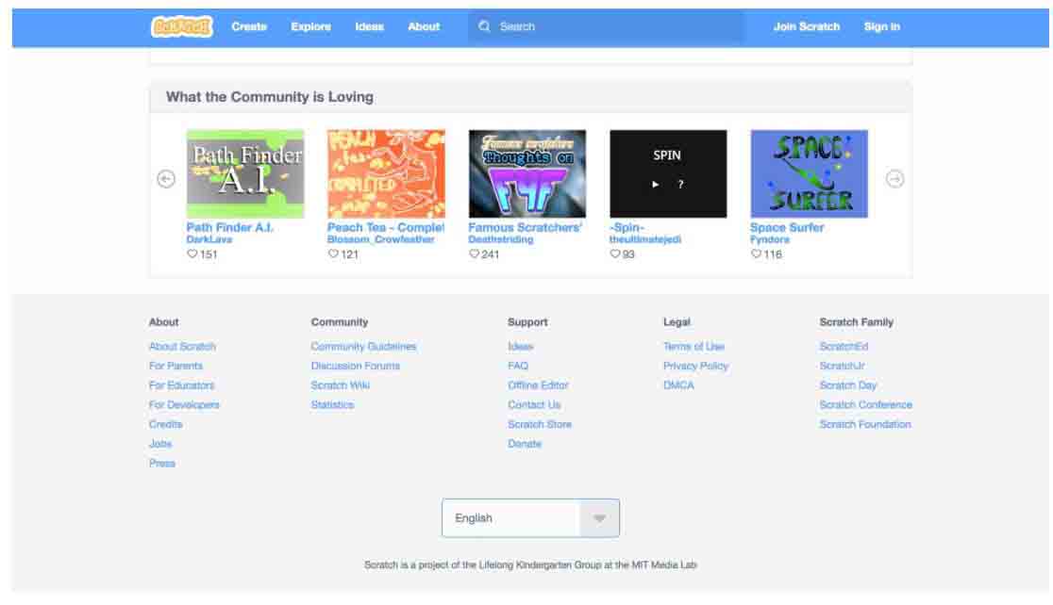
Task: Open FAQ footer link
Action: pos(518,367)
